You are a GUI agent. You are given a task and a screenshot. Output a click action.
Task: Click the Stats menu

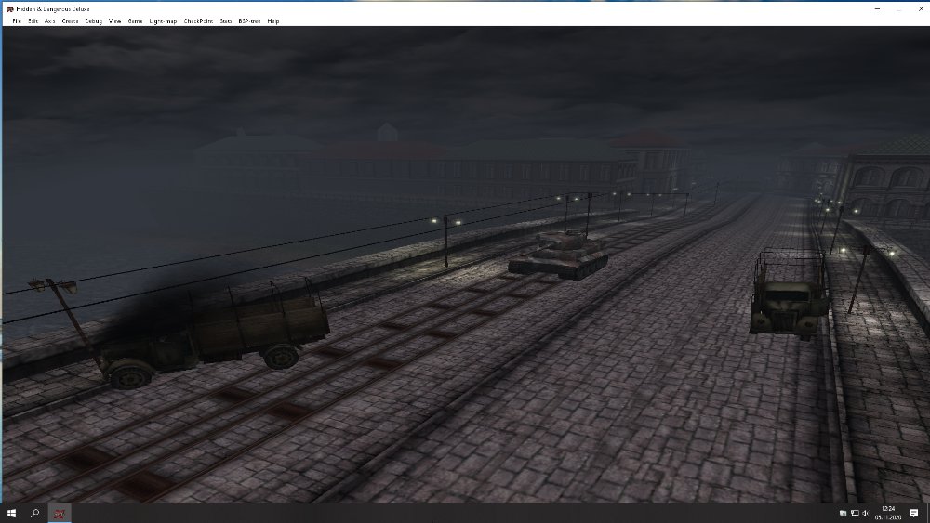(225, 20)
